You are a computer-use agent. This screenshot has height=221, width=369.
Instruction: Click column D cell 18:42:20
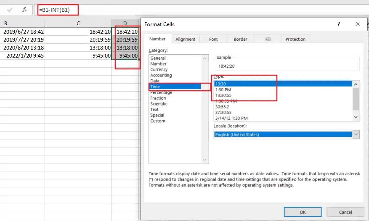point(125,32)
